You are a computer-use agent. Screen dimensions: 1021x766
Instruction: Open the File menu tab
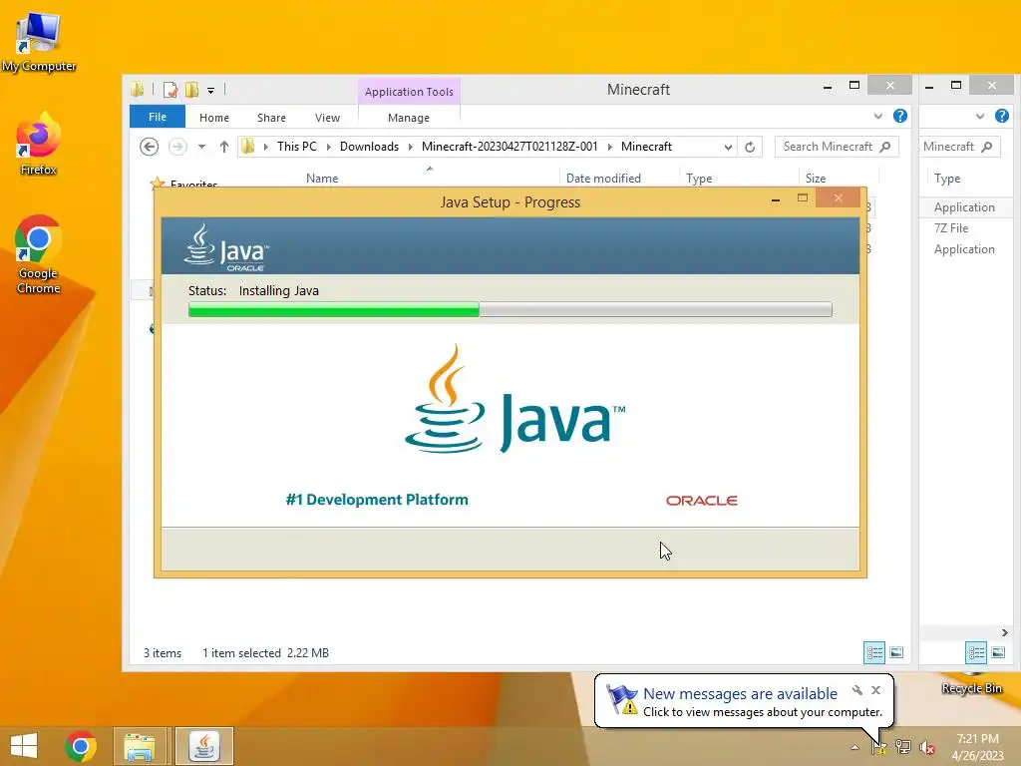pyautogui.click(x=158, y=117)
